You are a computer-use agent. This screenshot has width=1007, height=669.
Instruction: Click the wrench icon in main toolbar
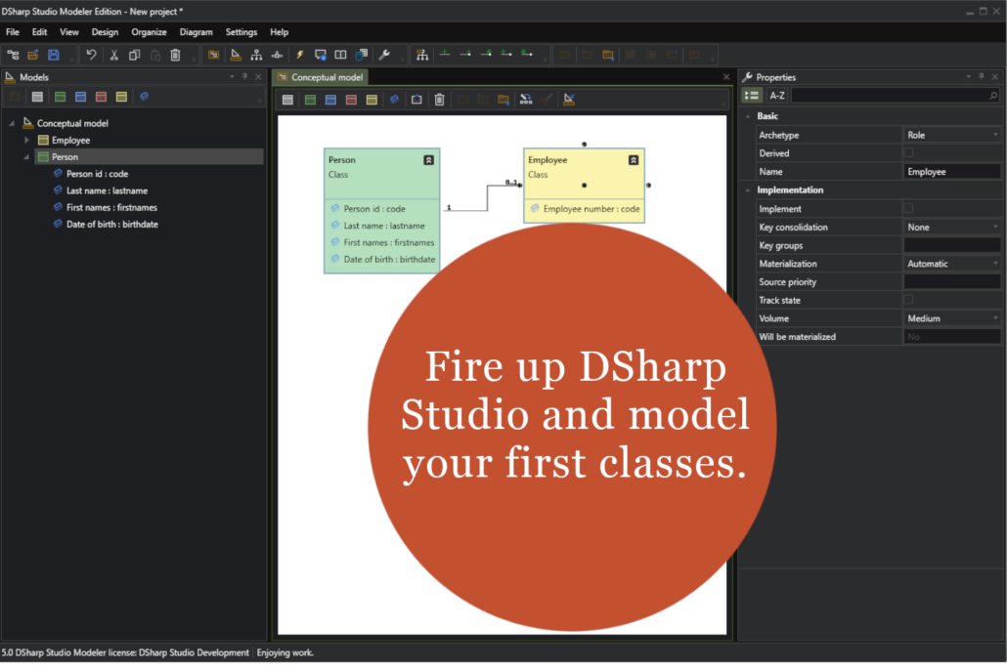[x=384, y=55]
